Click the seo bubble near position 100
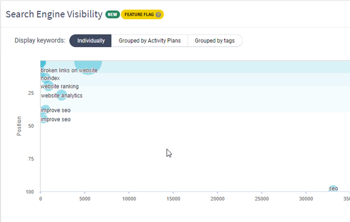The image size is (350, 222). coord(333,189)
